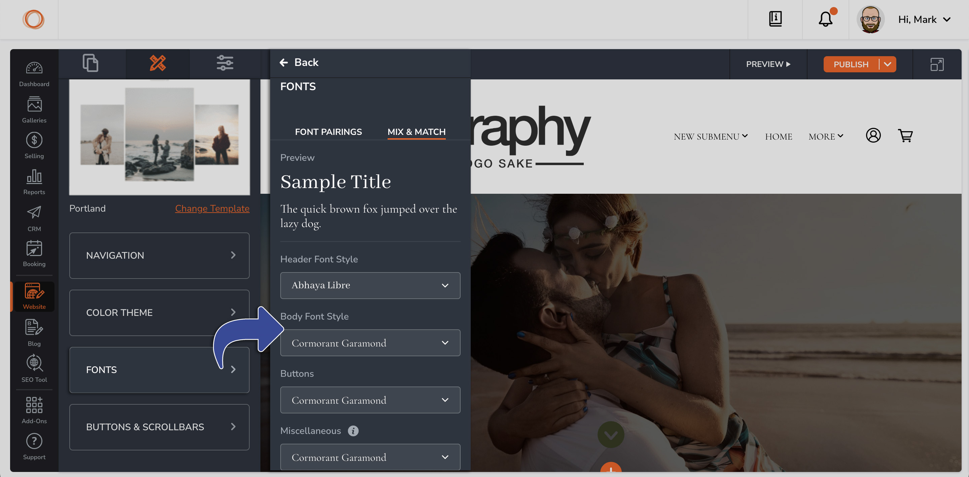Open the design tools pencil-ruler tab
The height and width of the screenshot is (477, 969).
tap(157, 63)
